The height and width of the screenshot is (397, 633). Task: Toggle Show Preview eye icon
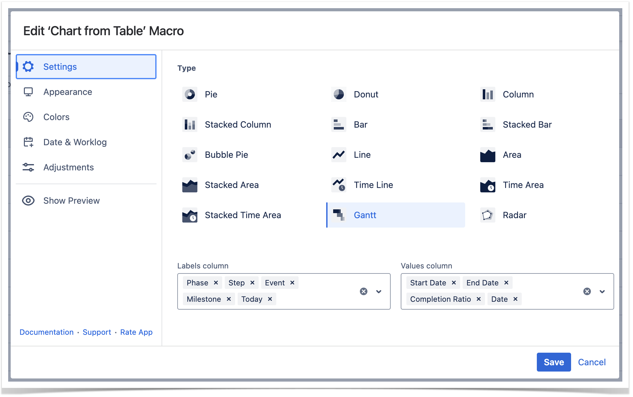pos(28,201)
